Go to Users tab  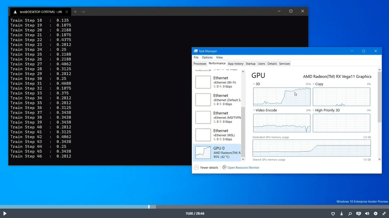click(x=261, y=64)
